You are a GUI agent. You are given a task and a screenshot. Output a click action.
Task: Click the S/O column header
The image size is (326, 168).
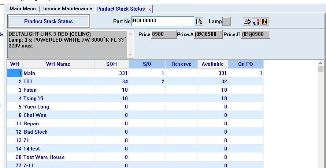pos(147,64)
